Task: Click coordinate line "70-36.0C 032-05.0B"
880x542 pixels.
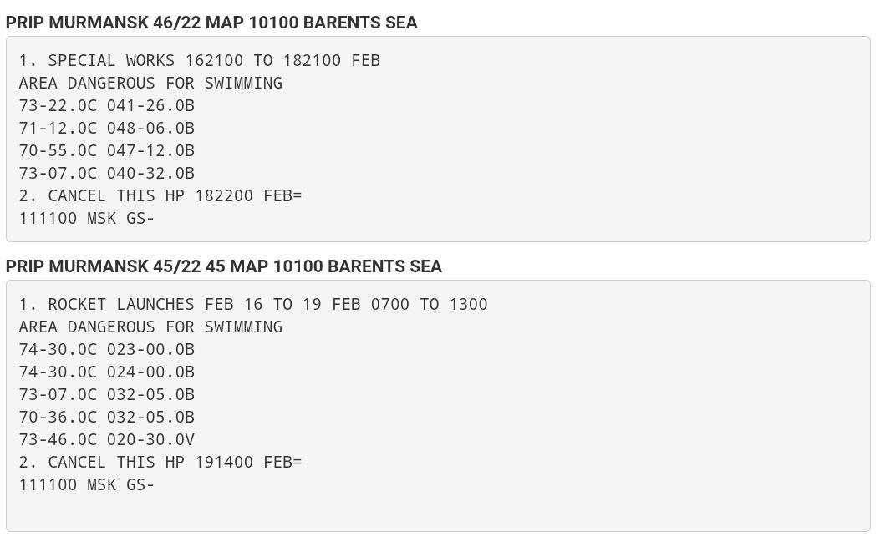Action: 106,418
